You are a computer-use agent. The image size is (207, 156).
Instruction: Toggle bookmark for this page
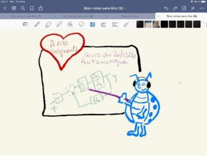(32, 8)
